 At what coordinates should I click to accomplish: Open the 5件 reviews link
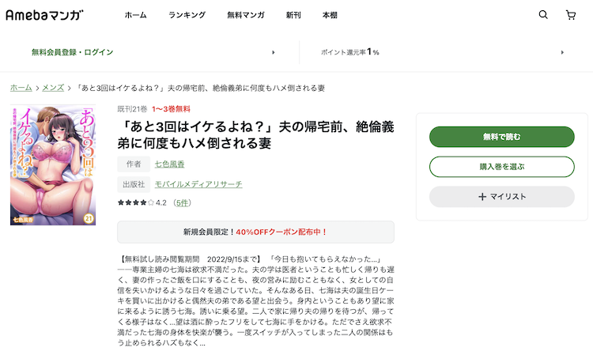182,203
